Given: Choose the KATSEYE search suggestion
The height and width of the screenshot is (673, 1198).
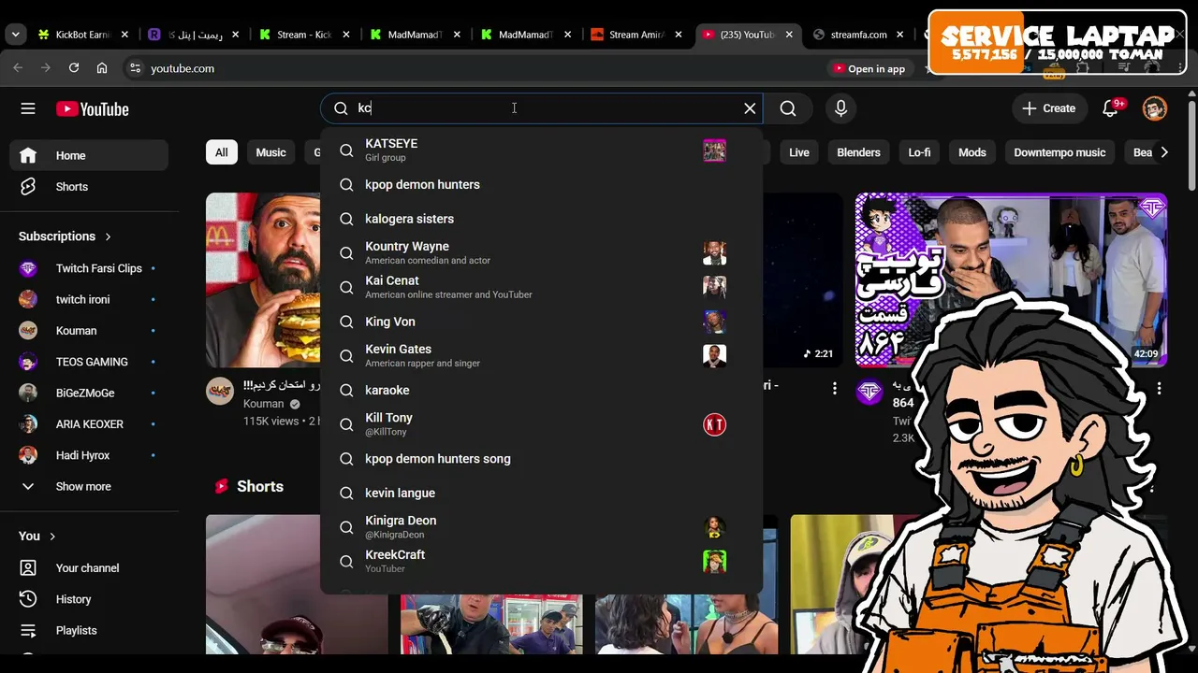Looking at the screenshot, I should point(541,150).
